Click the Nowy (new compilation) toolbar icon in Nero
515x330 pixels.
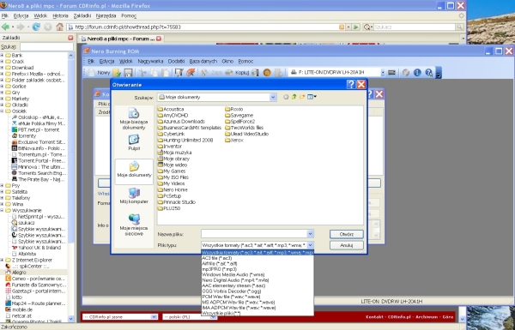point(92,73)
